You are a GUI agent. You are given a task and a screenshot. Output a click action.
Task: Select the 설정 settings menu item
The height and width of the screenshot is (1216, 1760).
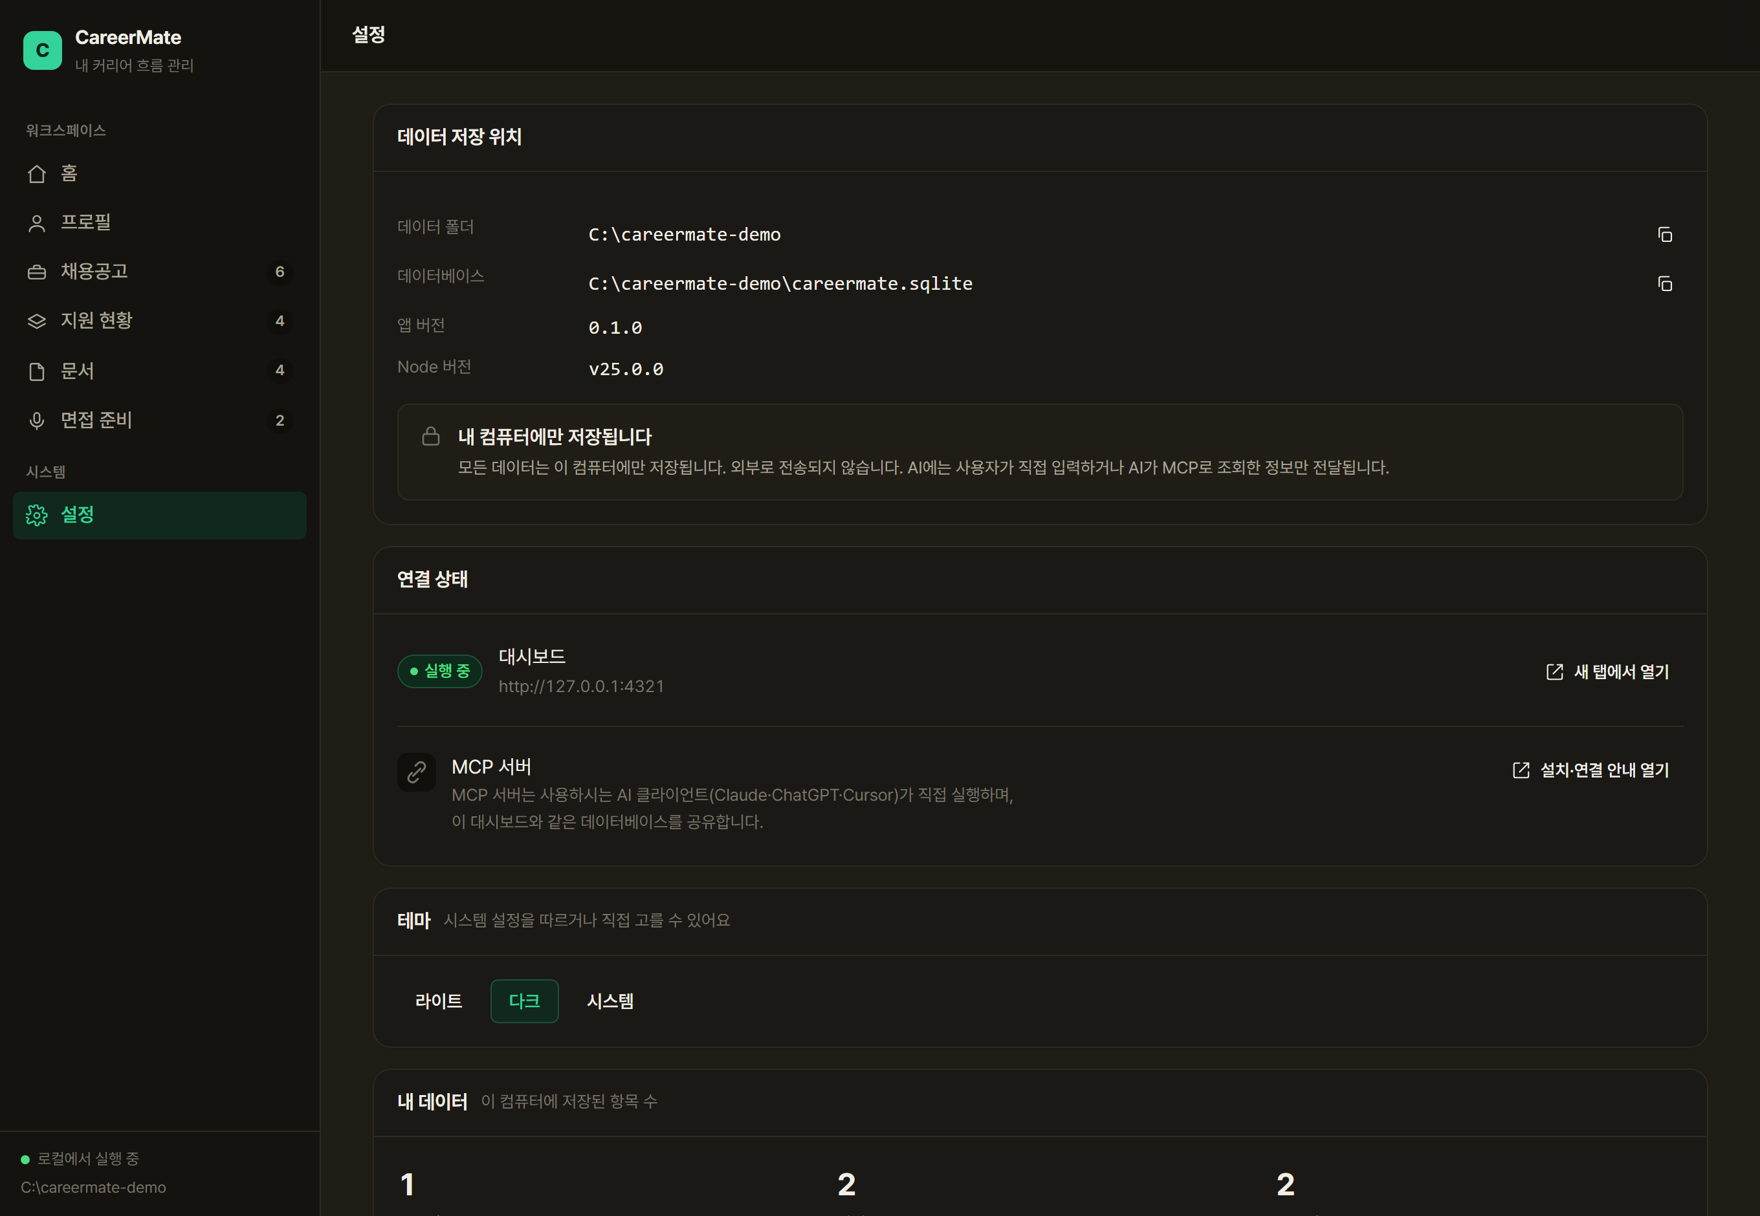pos(159,515)
